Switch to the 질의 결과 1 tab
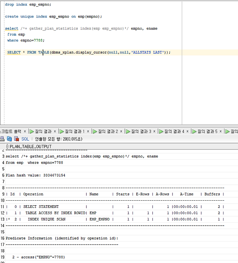The image size is (238, 263). pyautogui.click(x=75, y=131)
